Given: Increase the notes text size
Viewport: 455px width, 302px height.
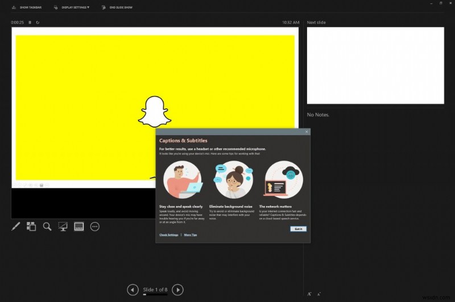Looking at the screenshot, I should 309,294.
